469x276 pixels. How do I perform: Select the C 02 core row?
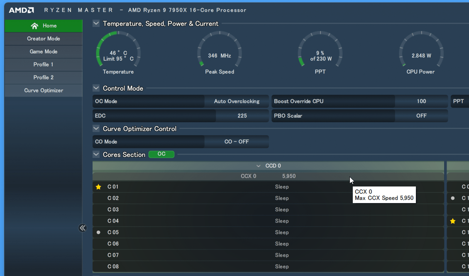(x=268, y=199)
